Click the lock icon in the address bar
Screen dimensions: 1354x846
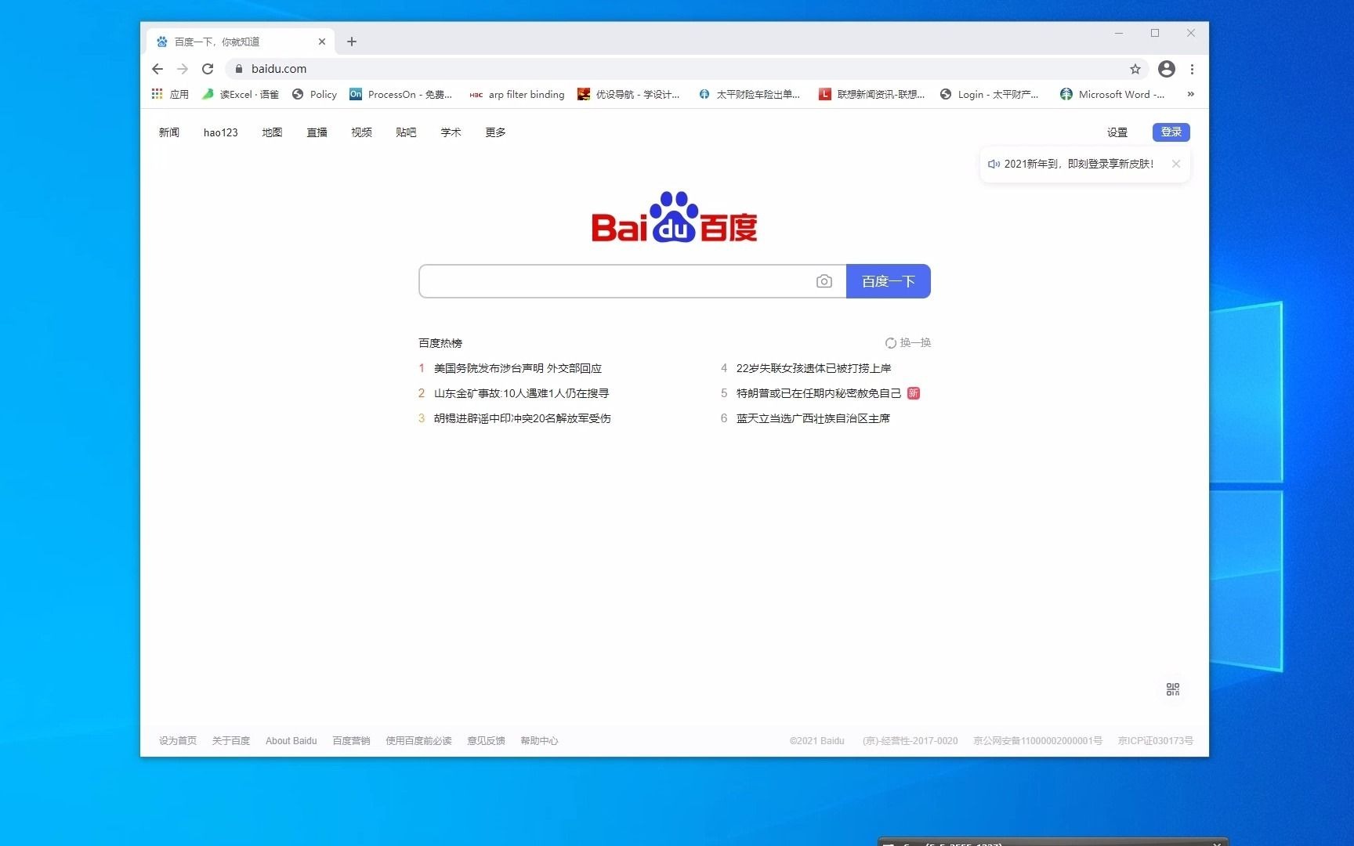point(239,69)
